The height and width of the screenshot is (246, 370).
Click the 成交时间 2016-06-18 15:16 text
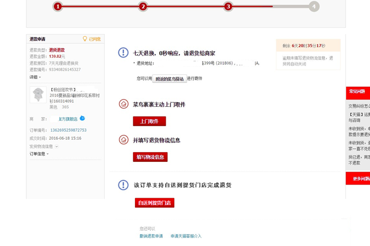click(x=55, y=138)
